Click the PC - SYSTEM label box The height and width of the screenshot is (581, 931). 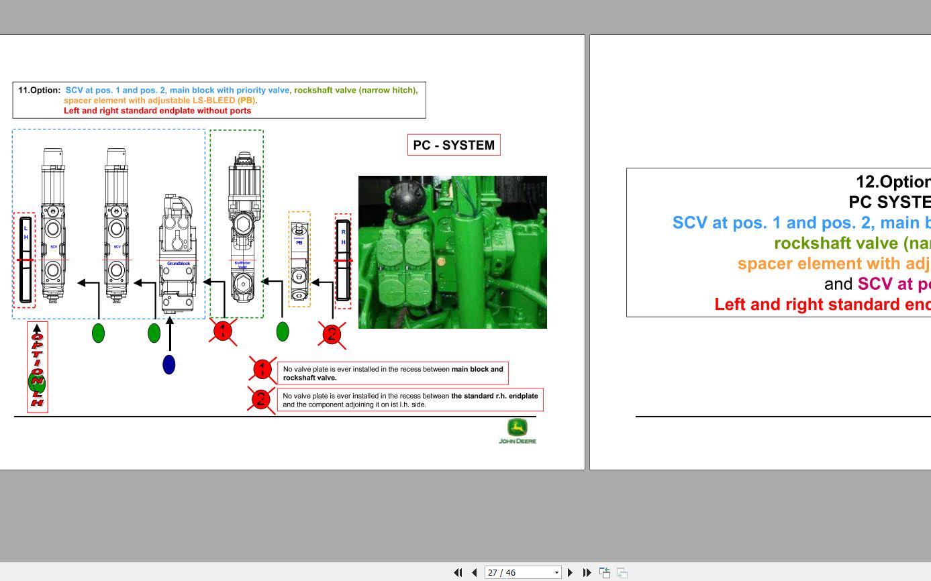[454, 145]
